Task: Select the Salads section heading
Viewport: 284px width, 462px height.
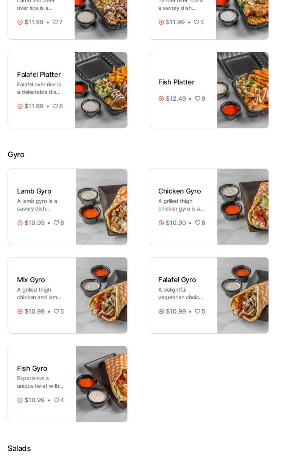Action: [19, 448]
